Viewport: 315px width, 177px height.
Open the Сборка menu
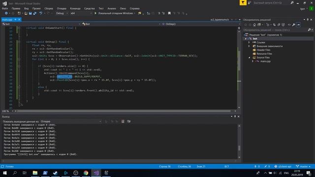[49, 8]
